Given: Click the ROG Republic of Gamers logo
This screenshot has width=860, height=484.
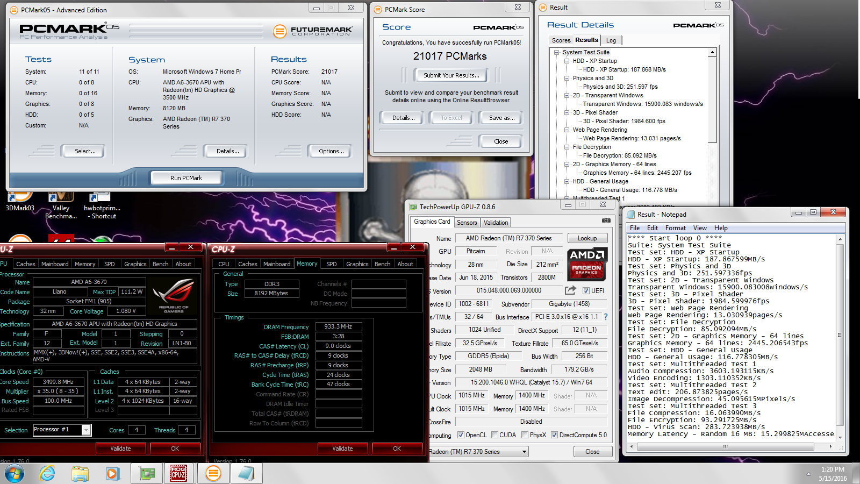Looking at the screenshot, I should 173,296.
